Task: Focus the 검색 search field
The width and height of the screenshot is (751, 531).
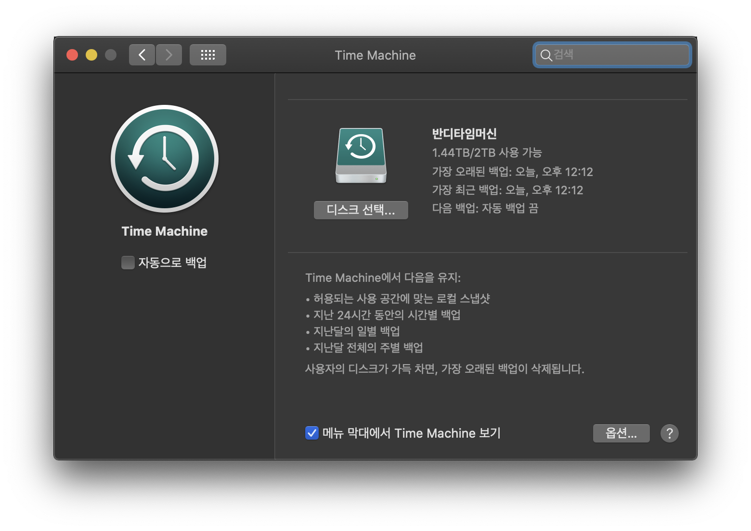Action: [612, 55]
